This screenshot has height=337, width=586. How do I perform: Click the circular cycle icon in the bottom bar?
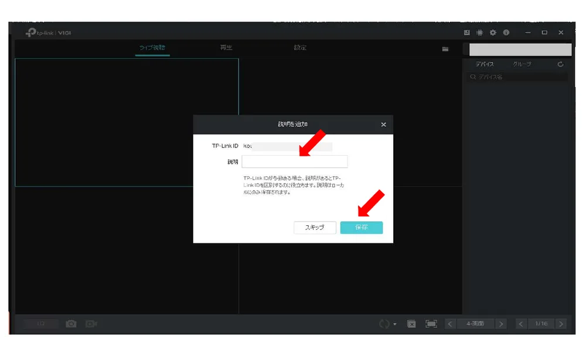384,324
